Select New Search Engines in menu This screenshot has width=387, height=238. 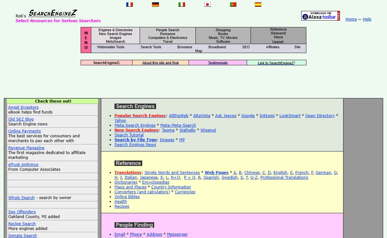click(x=115, y=34)
